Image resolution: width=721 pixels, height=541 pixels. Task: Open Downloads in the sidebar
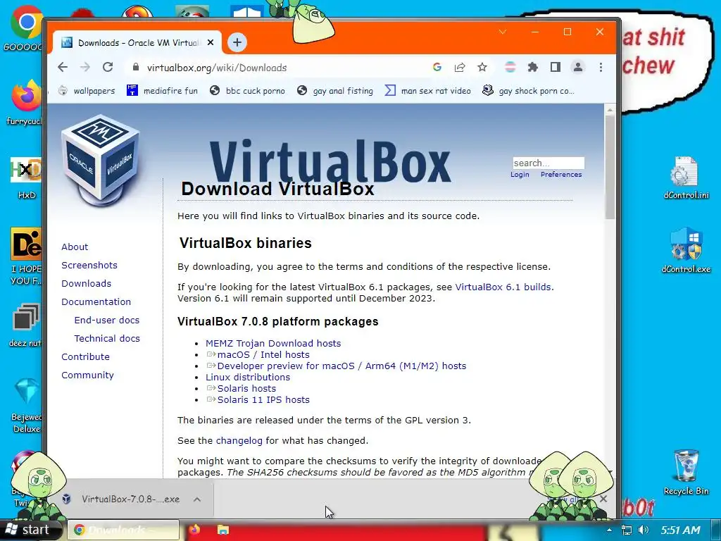click(87, 283)
